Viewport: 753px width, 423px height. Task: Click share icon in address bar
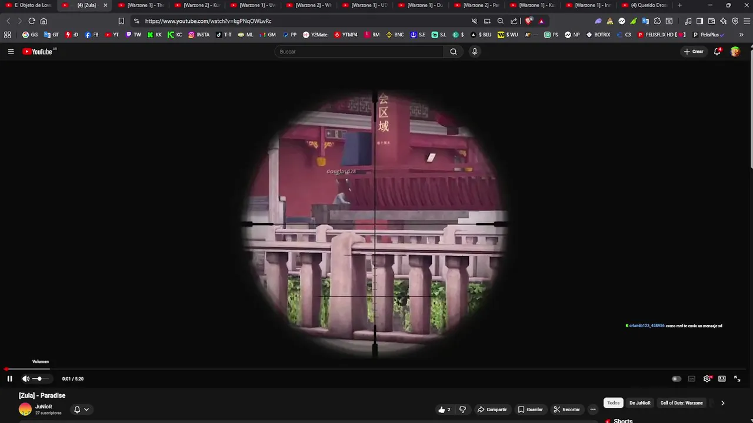click(514, 21)
